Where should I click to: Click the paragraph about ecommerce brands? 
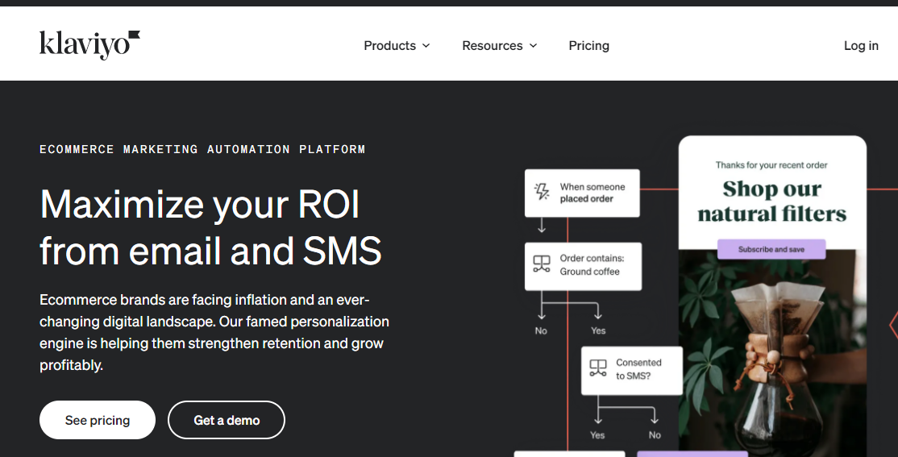click(214, 332)
